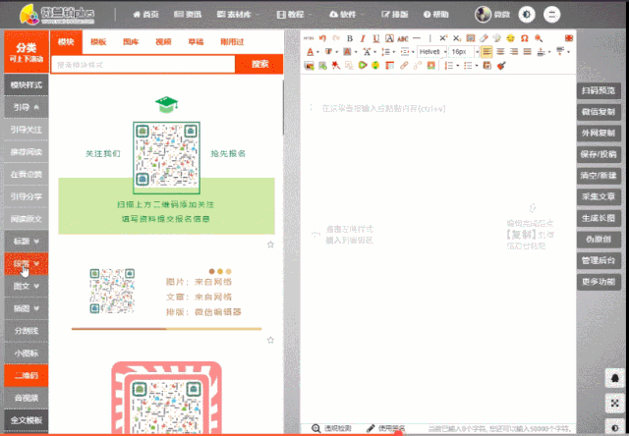Click the 更多功能 button
Screen dimensions: 629x436
599,282
